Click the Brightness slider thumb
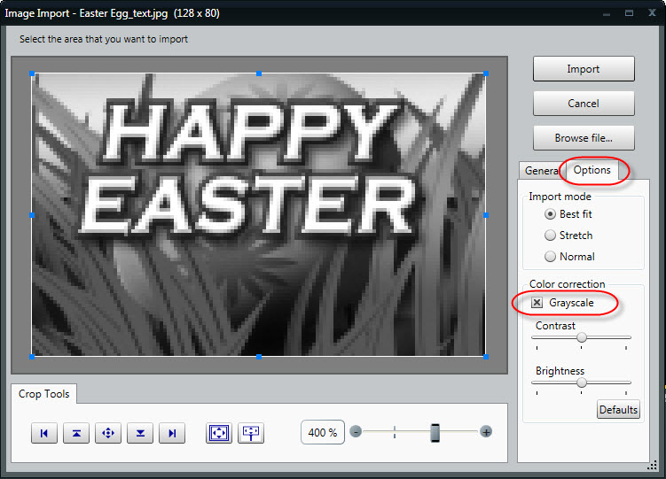Image resolution: width=666 pixels, height=479 pixels. click(x=582, y=382)
